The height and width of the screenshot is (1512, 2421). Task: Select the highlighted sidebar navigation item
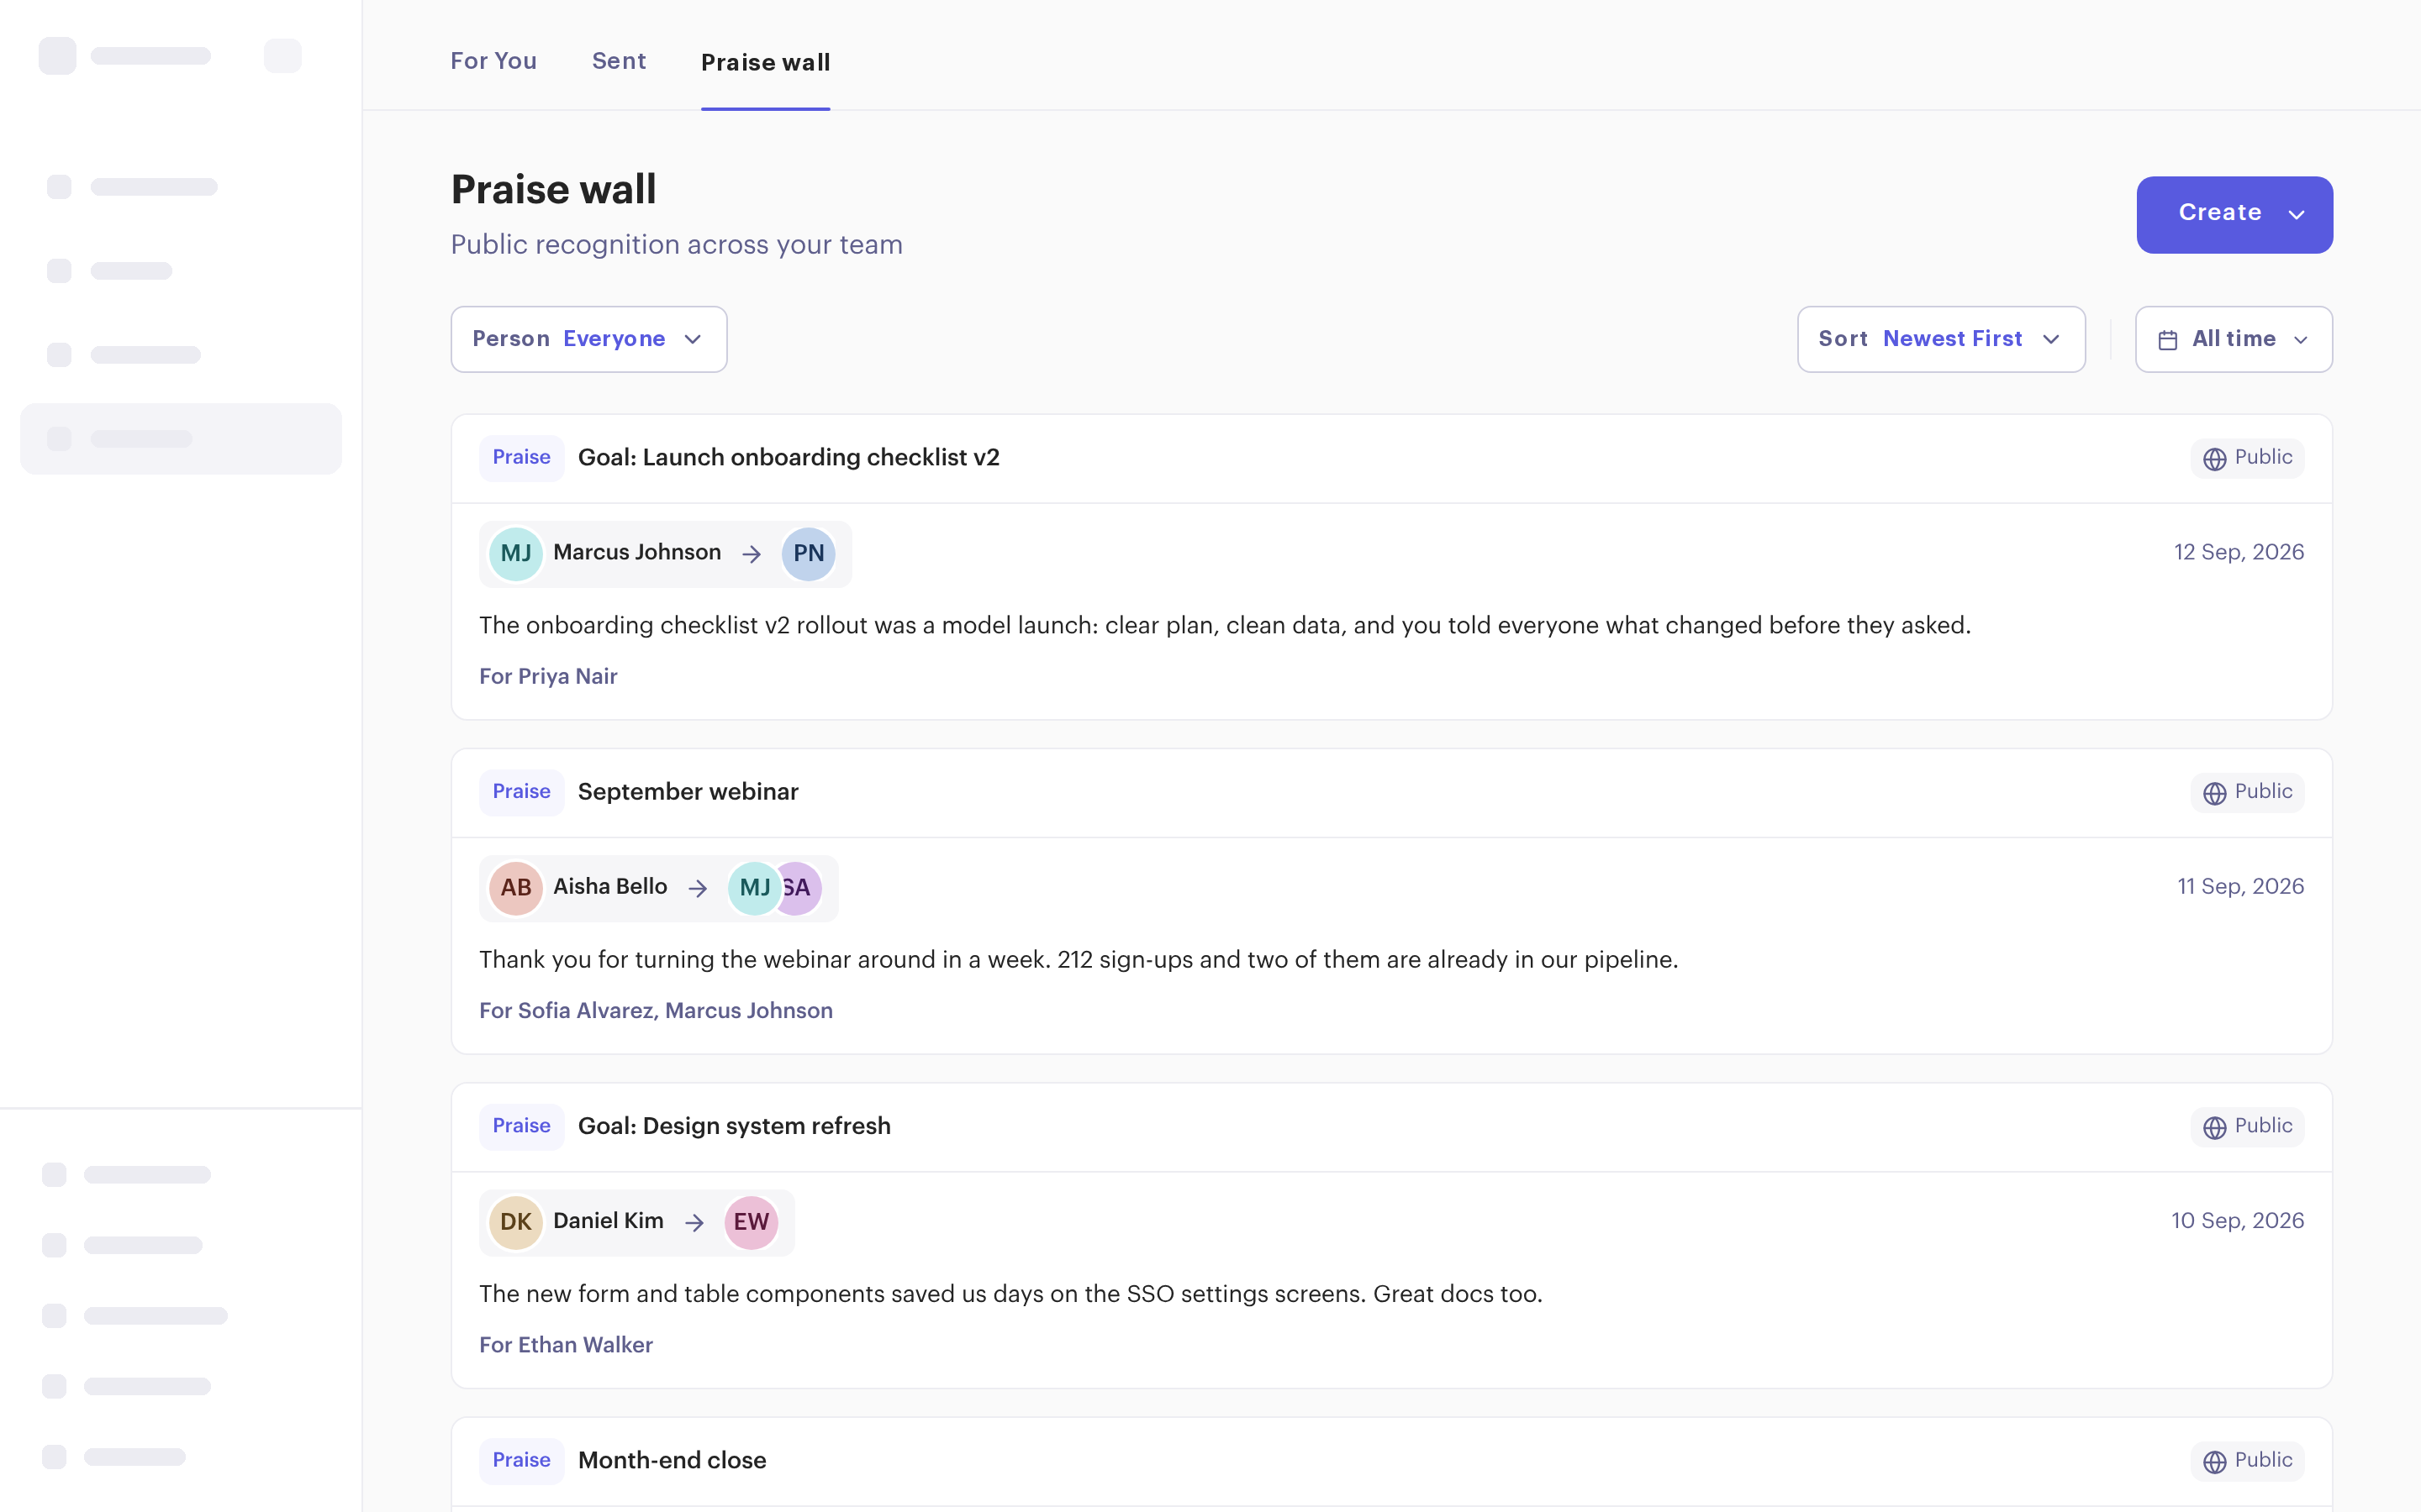click(181, 438)
